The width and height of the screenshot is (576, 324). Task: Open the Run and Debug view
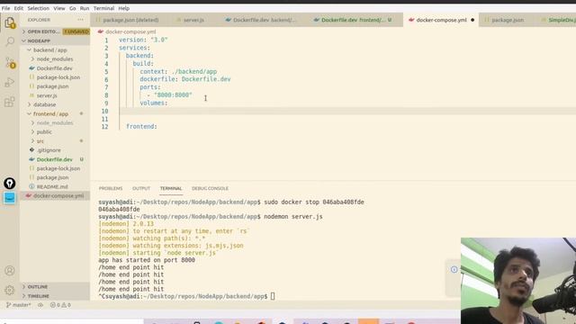tap(10, 82)
